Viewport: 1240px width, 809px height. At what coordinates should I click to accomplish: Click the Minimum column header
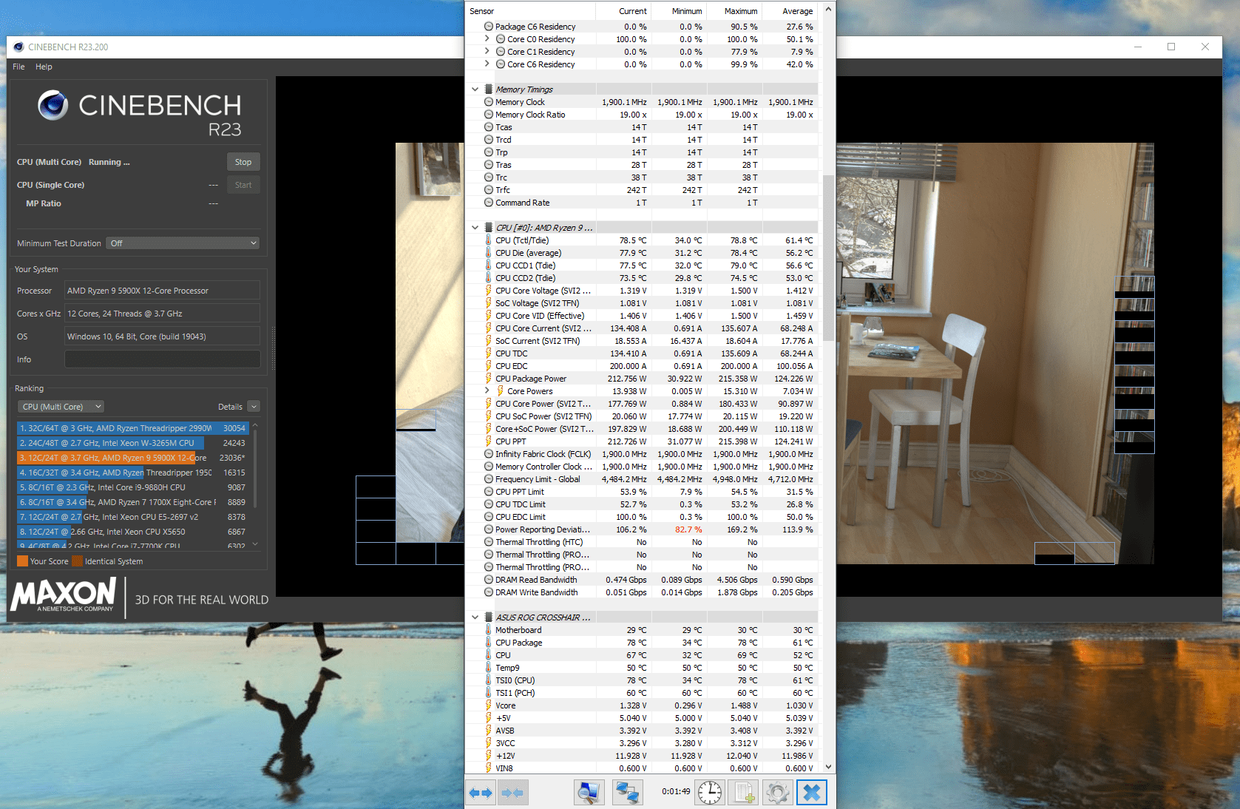coord(679,11)
